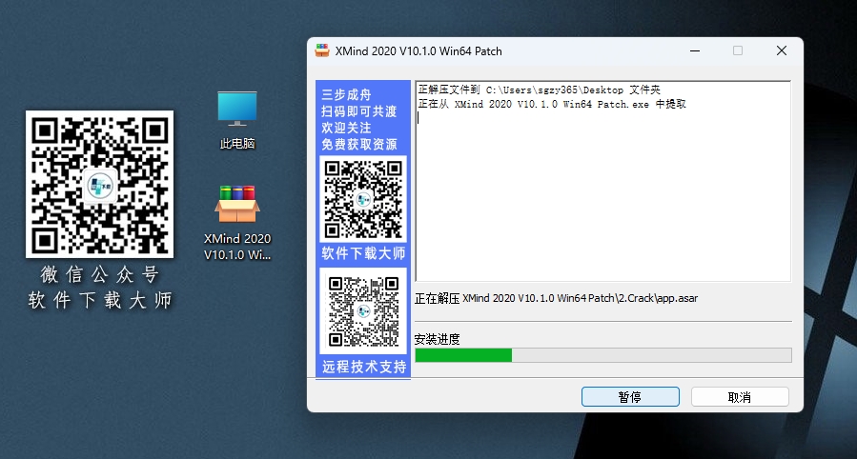Close the XMind Patch installer window

[x=782, y=50]
